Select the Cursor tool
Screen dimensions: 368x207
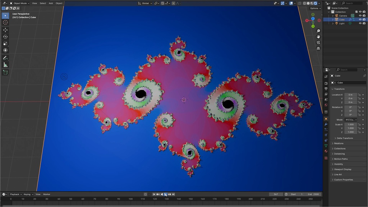tap(5, 22)
